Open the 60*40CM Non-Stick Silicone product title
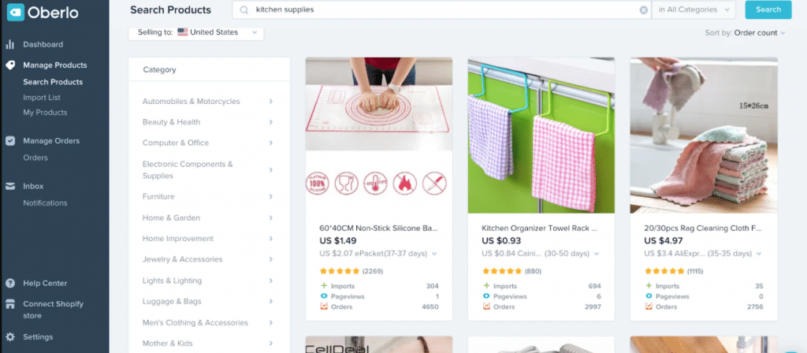The height and width of the screenshot is (353, 807). [x=379, y=228]
